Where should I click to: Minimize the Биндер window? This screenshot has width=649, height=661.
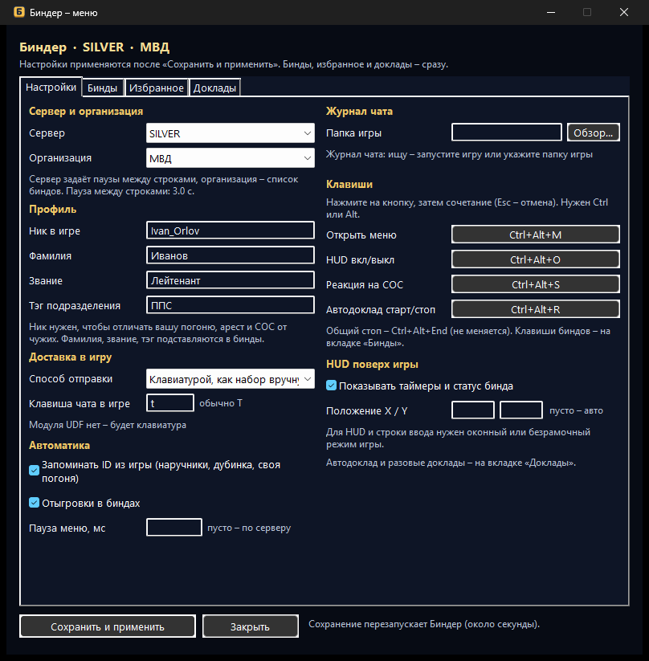pyautogui.click(x=551, y=12)
